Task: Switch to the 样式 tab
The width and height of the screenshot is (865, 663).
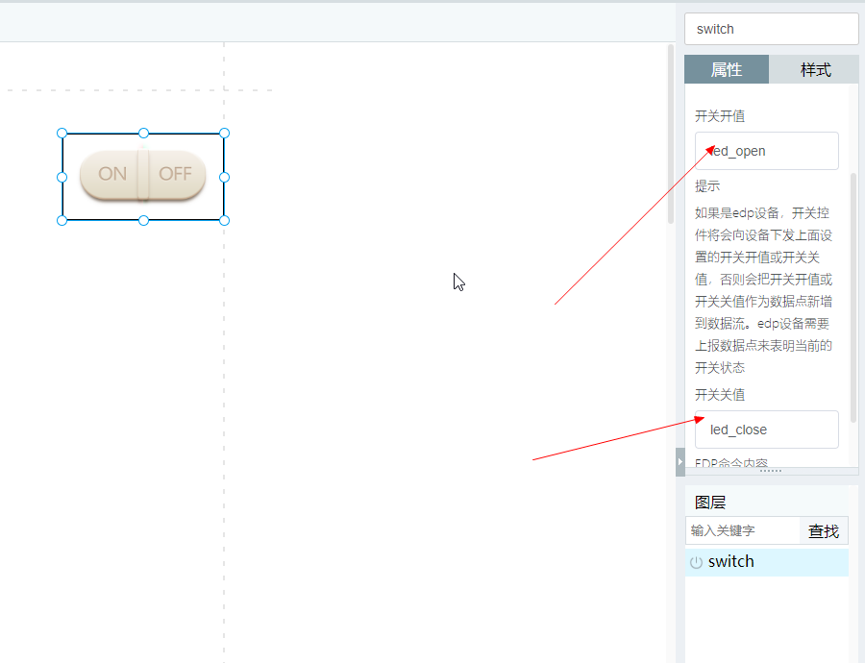Action: click(x=815, y=69)
